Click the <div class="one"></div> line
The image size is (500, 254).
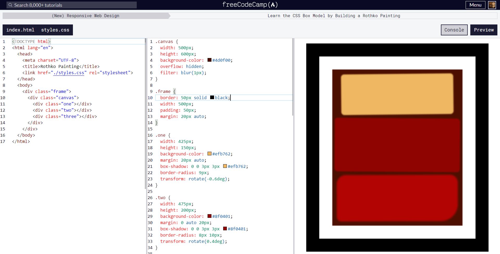click(62, 104)
